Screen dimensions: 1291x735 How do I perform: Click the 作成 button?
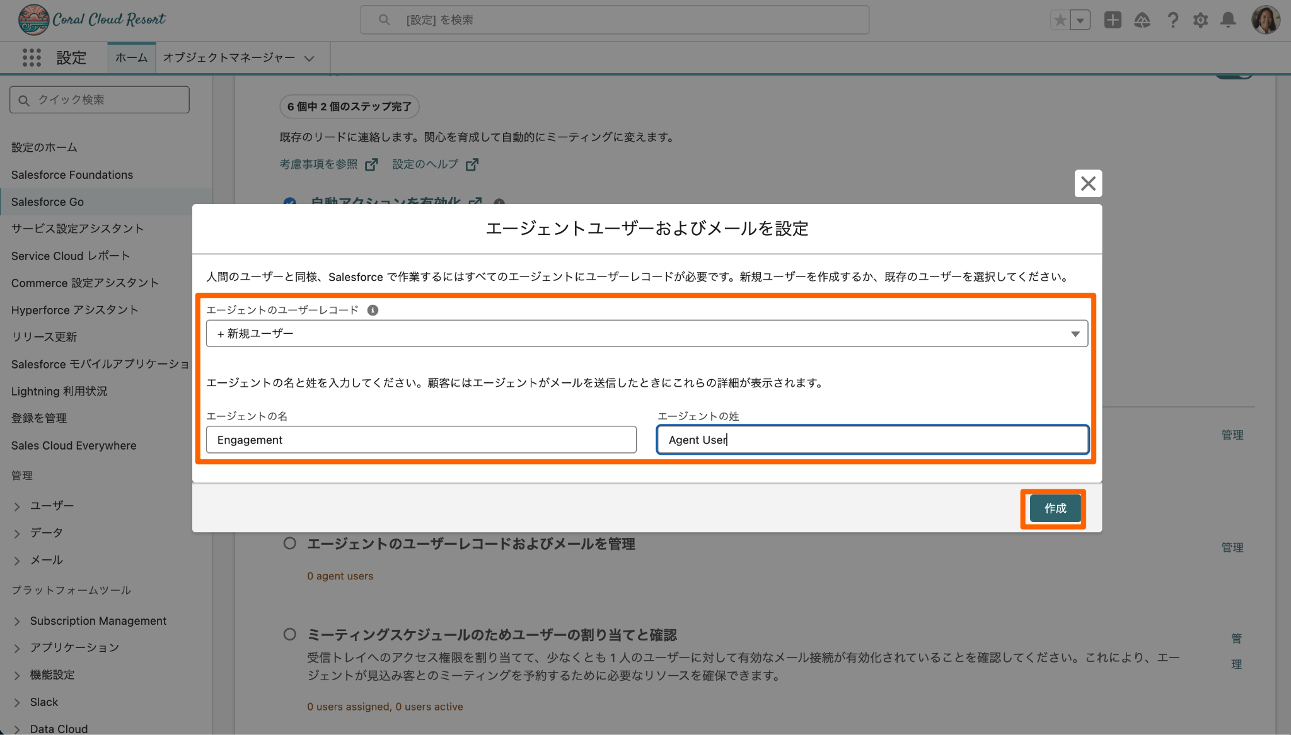[1055, 508]
